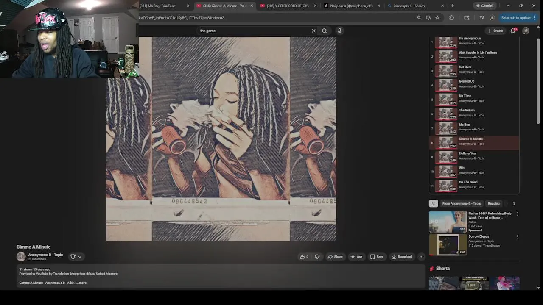Open the YouTube account avatar menu
Viewport: 543px width, 305px height.
pyautogui.click(x=526, y=30)
